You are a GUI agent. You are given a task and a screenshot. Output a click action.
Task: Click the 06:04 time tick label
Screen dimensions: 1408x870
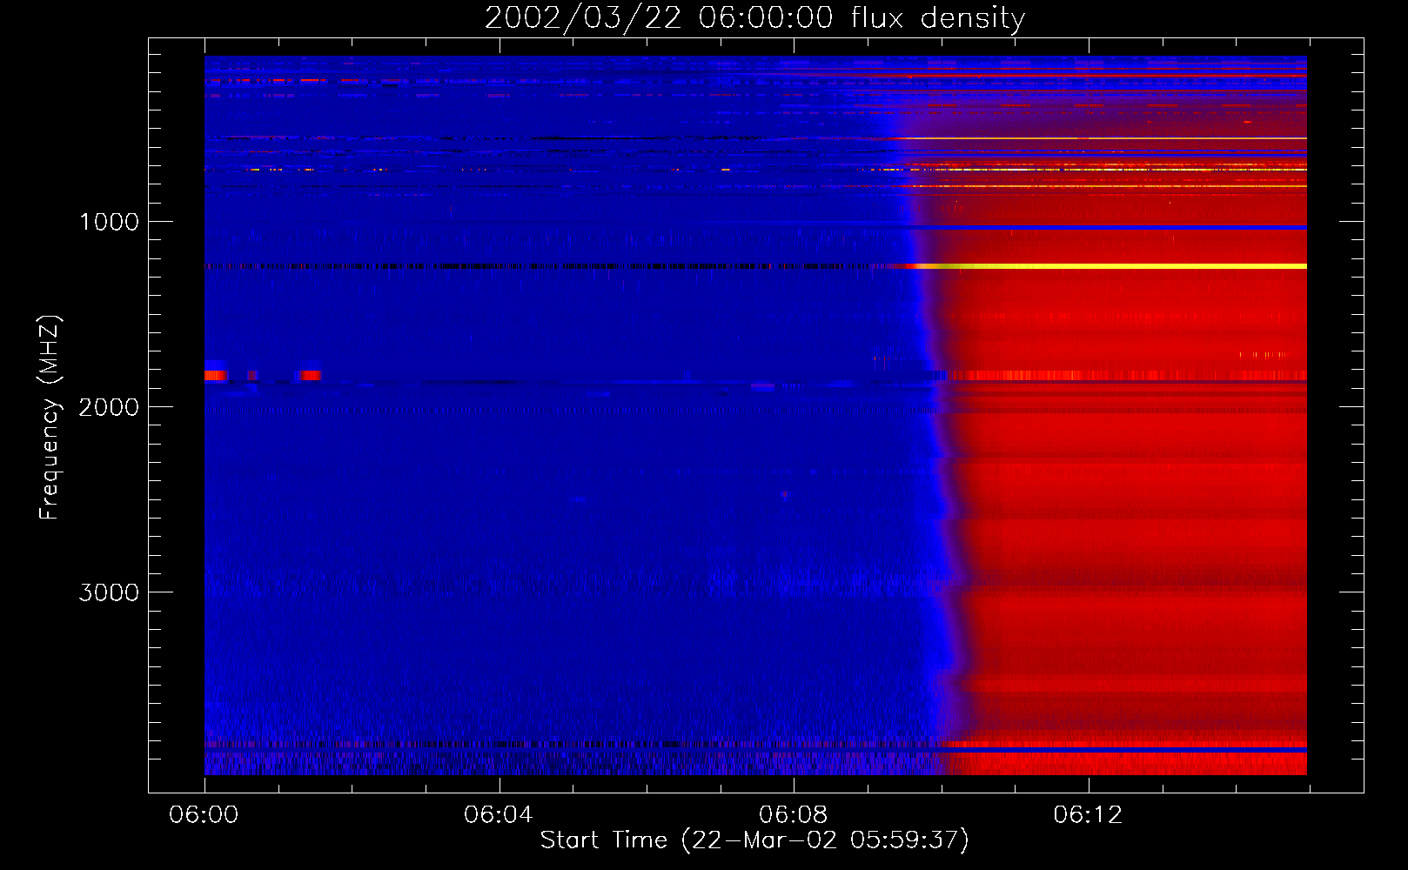pos(499,815)
